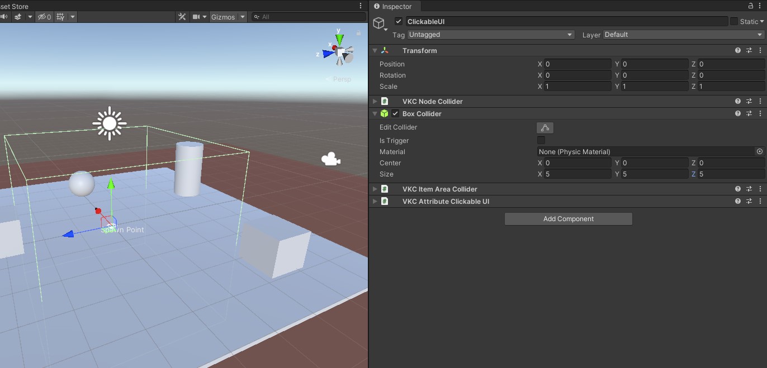Open the Gizmos menu button
767x368 pixels.
coord(223,17)
